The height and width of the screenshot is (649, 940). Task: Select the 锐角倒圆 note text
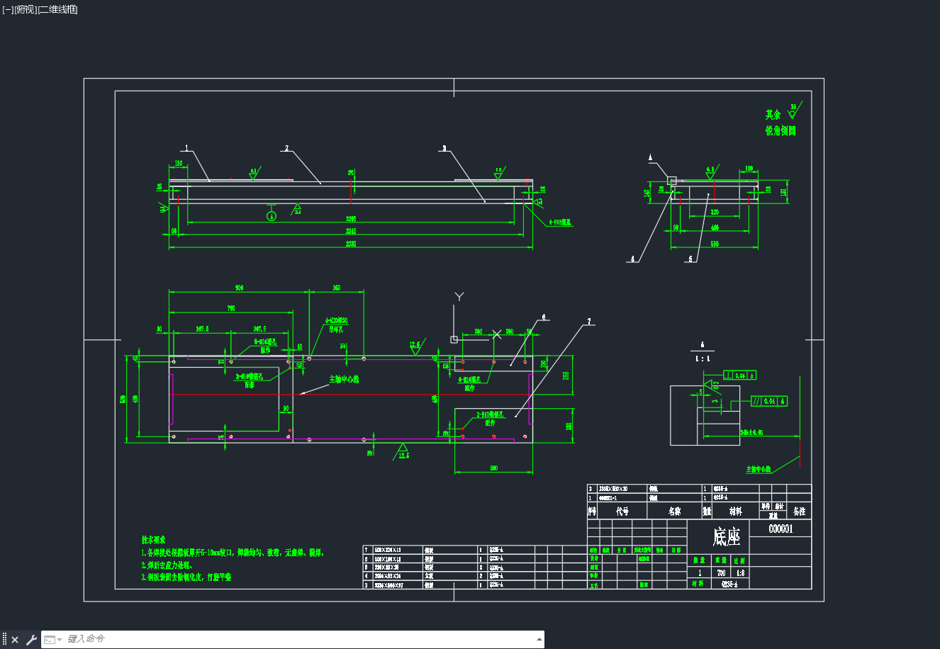pyautogui.click(x=780, y=131)
